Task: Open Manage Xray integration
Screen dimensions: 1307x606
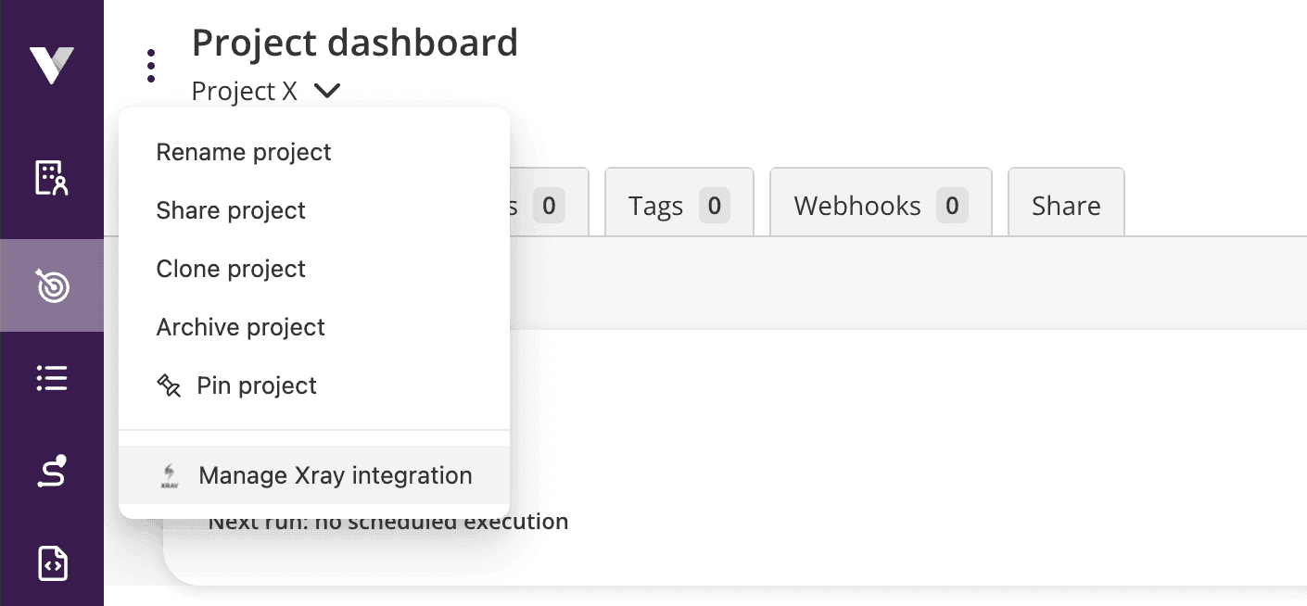Action: click(335, 475)
